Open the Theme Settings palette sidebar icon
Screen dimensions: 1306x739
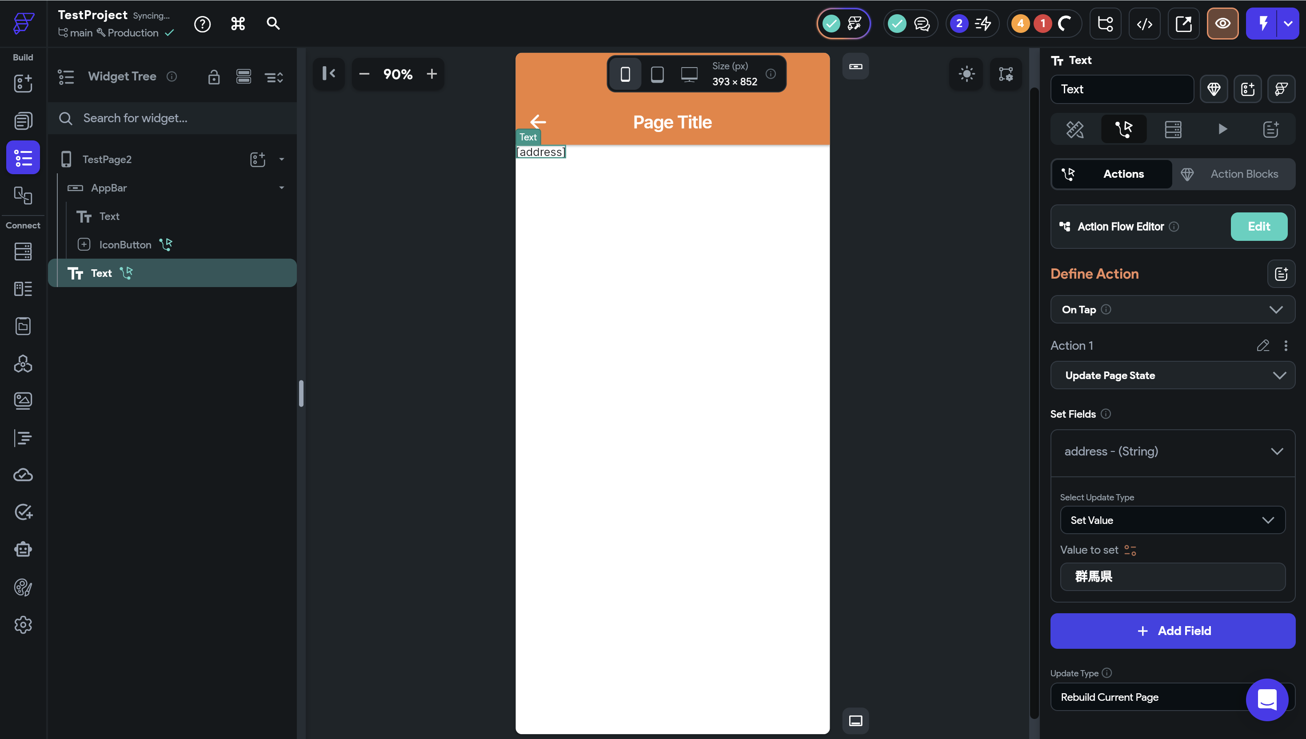point(23,587)
